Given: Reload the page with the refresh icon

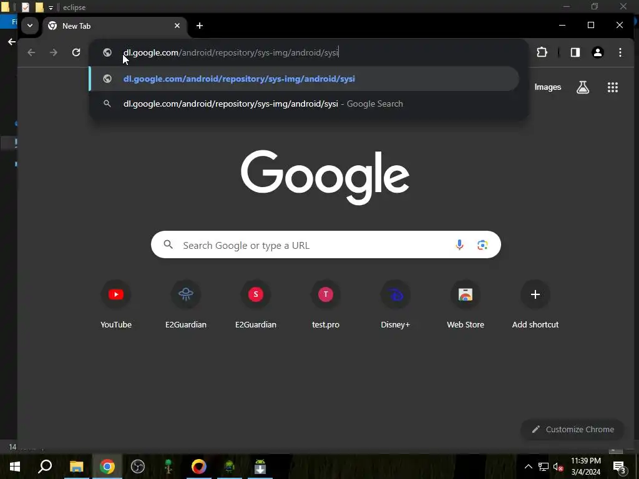Looking at the screenshot, I should (x=76, y=52).
